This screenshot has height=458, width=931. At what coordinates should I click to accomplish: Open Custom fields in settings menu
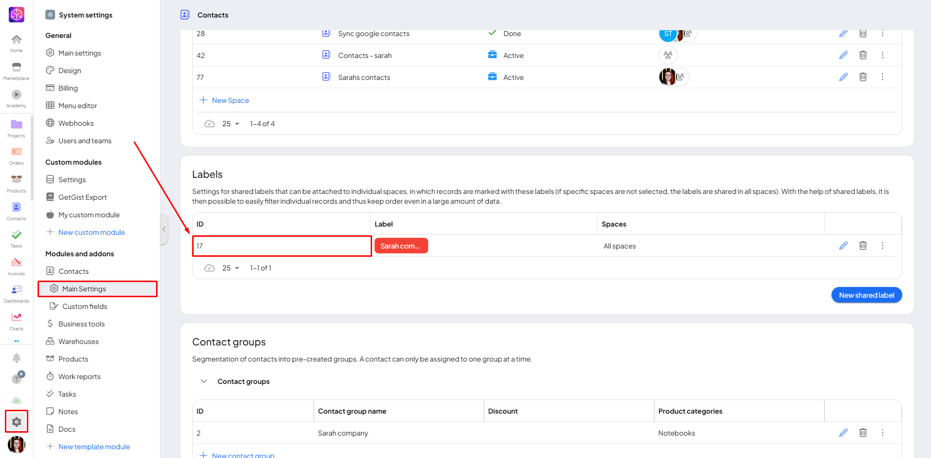(x=84, y=306)
